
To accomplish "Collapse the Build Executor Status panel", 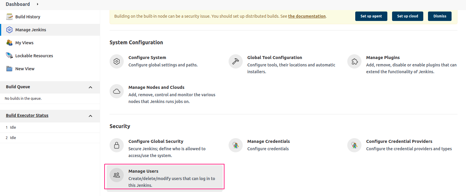I will tap(90, 116).
